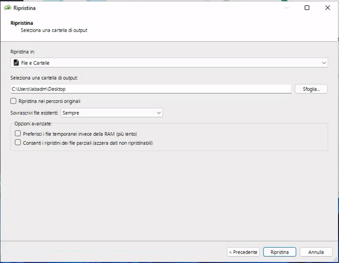Click the green app icon in title bar
This screenshot has width=339, height=263.
click(x=8, y=8)
